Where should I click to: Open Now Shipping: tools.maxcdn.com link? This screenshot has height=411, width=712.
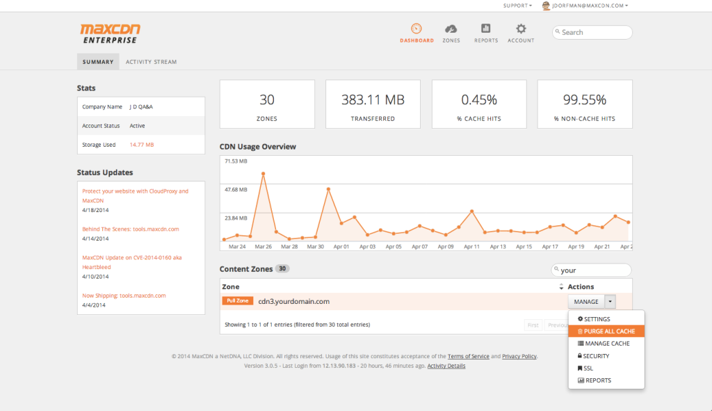coord(124,295)
